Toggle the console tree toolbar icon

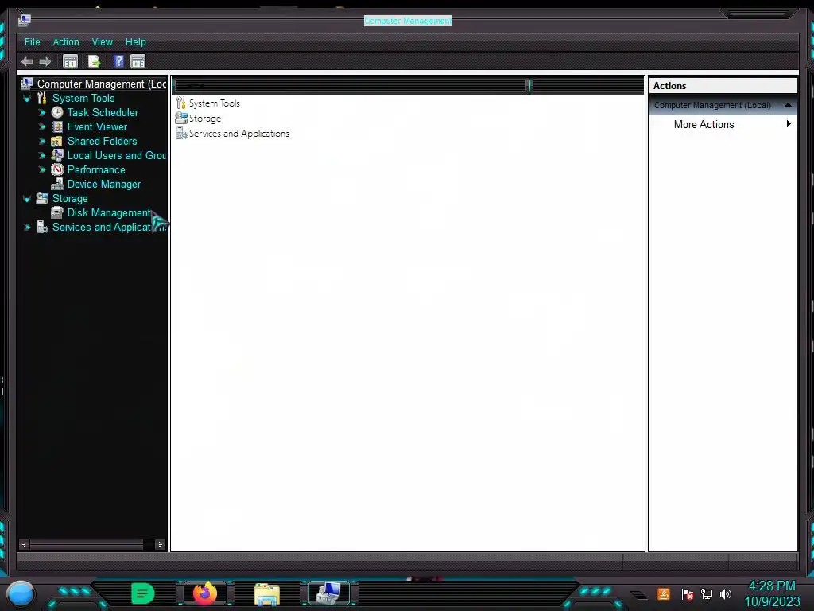click(x=70, y=61)
